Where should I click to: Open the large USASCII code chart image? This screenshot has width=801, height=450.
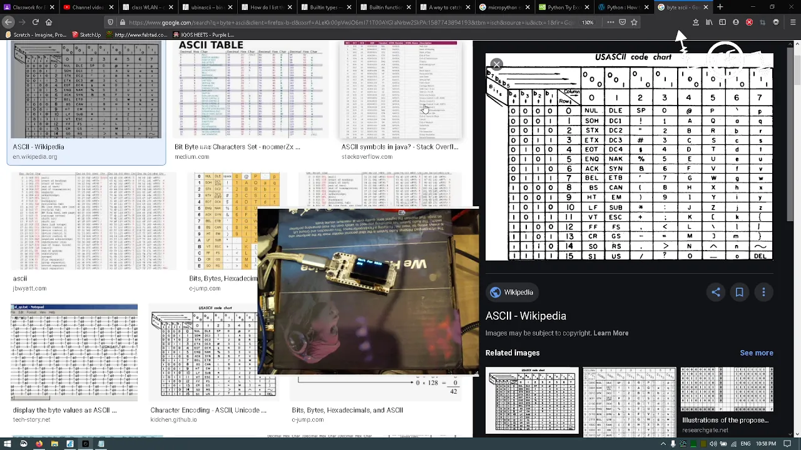[630, 157]
